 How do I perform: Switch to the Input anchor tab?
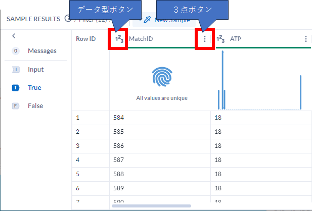[x=35, y=70]
